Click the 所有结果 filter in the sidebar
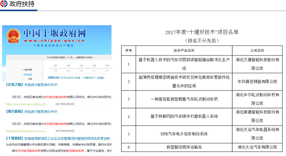The image size is (286, 156). [27, 75]
